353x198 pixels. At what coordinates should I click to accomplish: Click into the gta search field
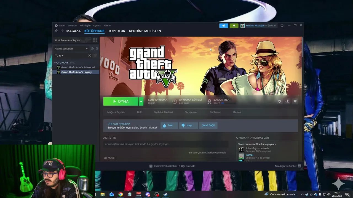(x=73, y=55)
